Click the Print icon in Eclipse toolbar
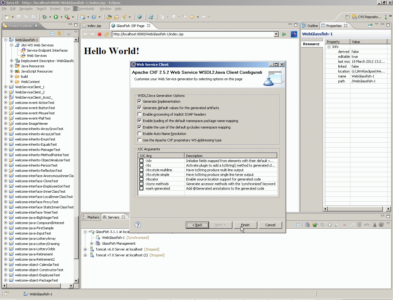Screen dimensions: 393x300 33,17
